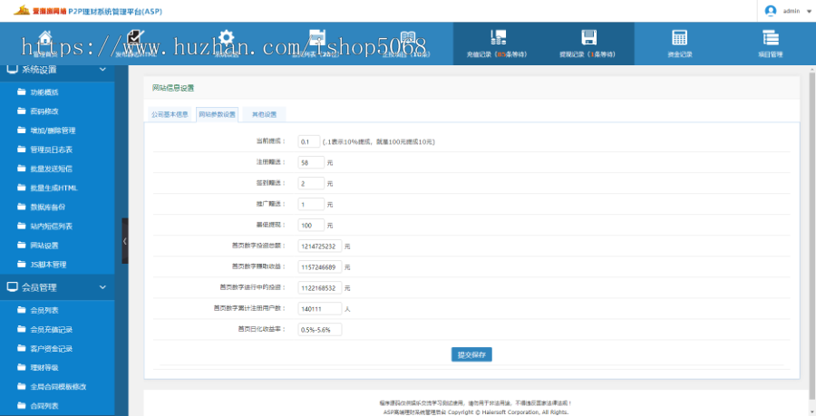Click the admin user avatar icon
Image resolution: width=816 pixels, height=416 pixels.
tap(771, 11)
